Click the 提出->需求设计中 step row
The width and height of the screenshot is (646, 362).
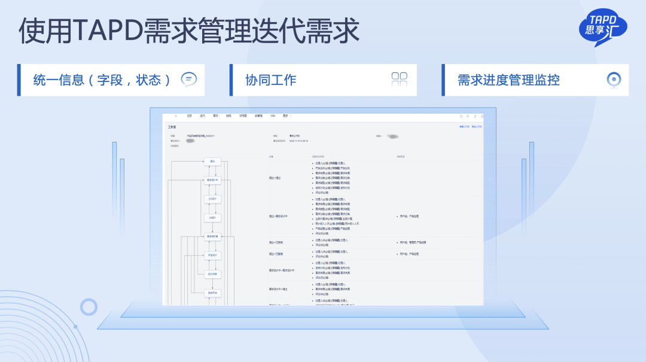[375, 216]
